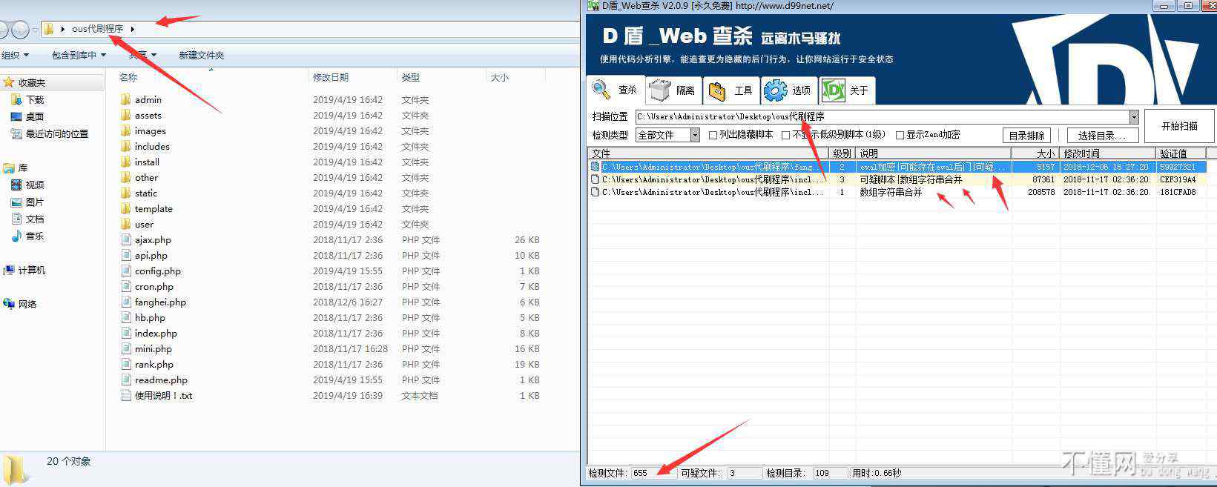Enable the 列出隐藏脚本 checkbox
Viewport: 1217px width, 487px height.
pyautogui.click(x=713, y=135)
